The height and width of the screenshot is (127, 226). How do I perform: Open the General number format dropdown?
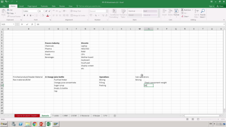point(107,11)
